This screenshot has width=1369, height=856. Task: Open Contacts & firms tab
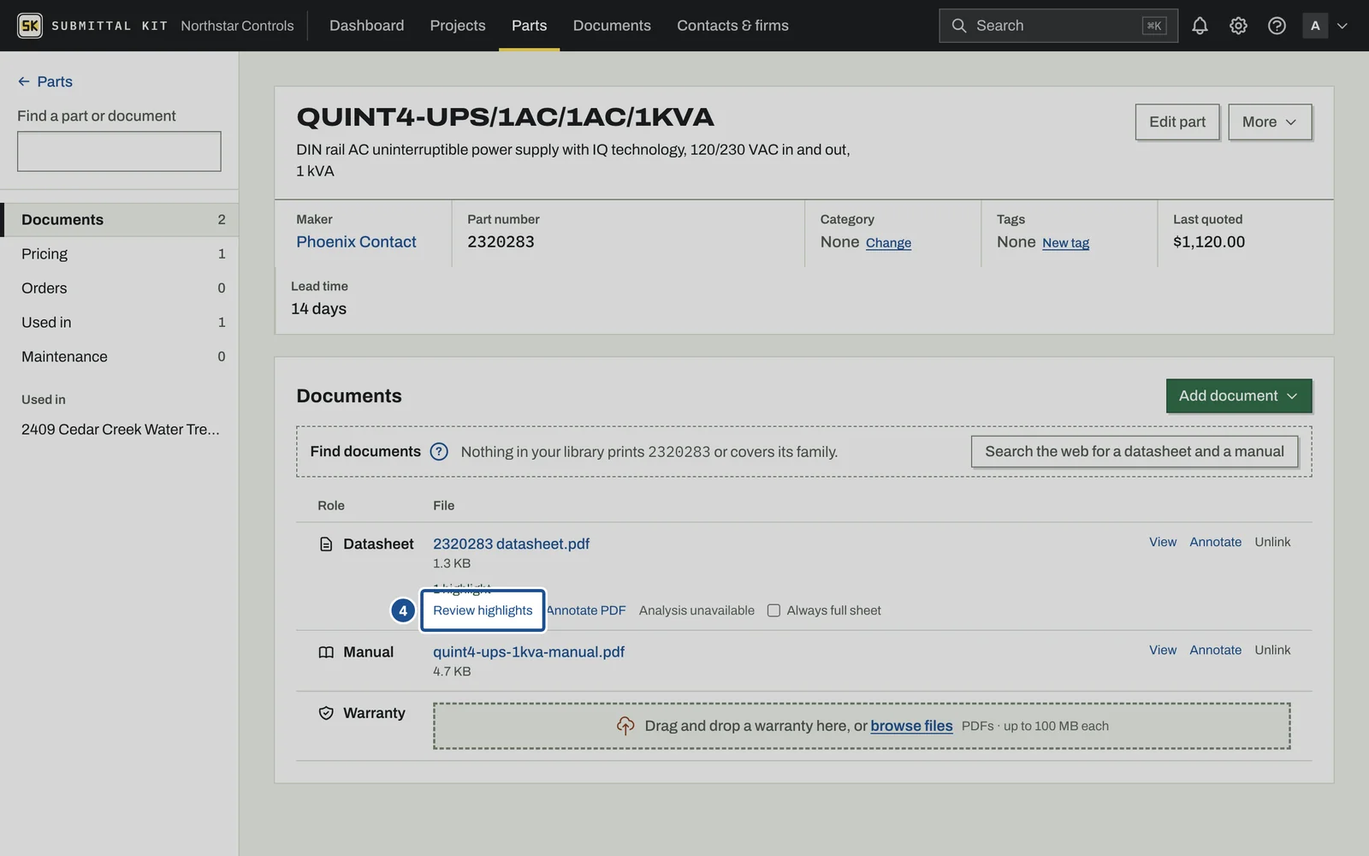[x=732, y=26]
